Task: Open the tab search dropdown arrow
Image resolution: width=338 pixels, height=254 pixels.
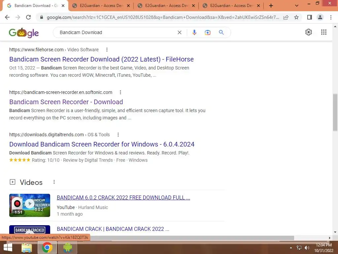Action: pos(297,6)
